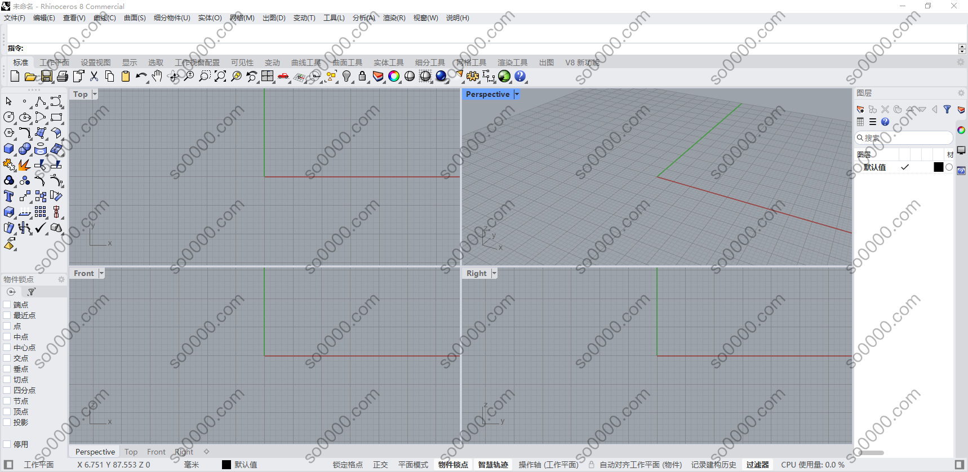The image size is (968, 472).
Task: Switch to the 实体工具 toolbar tab
Action: [x=389, y=63]
